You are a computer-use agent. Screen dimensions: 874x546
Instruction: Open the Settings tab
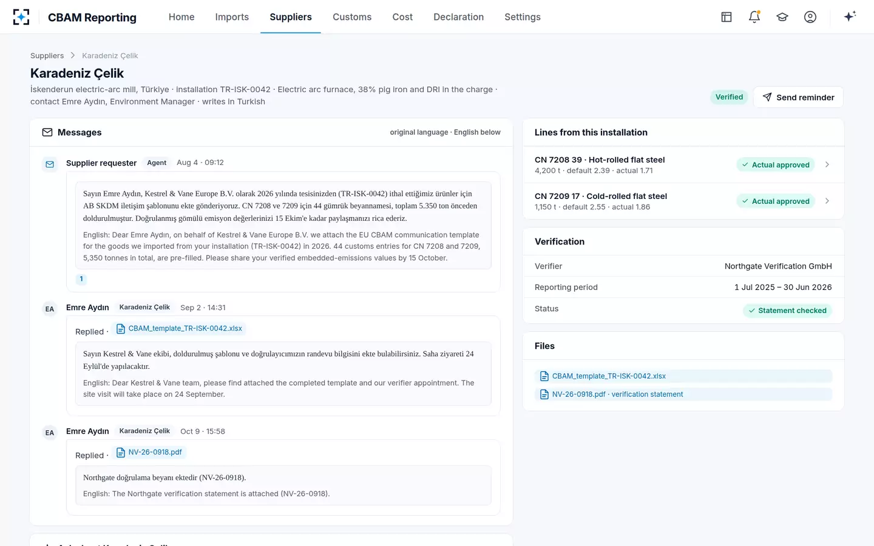523,17
